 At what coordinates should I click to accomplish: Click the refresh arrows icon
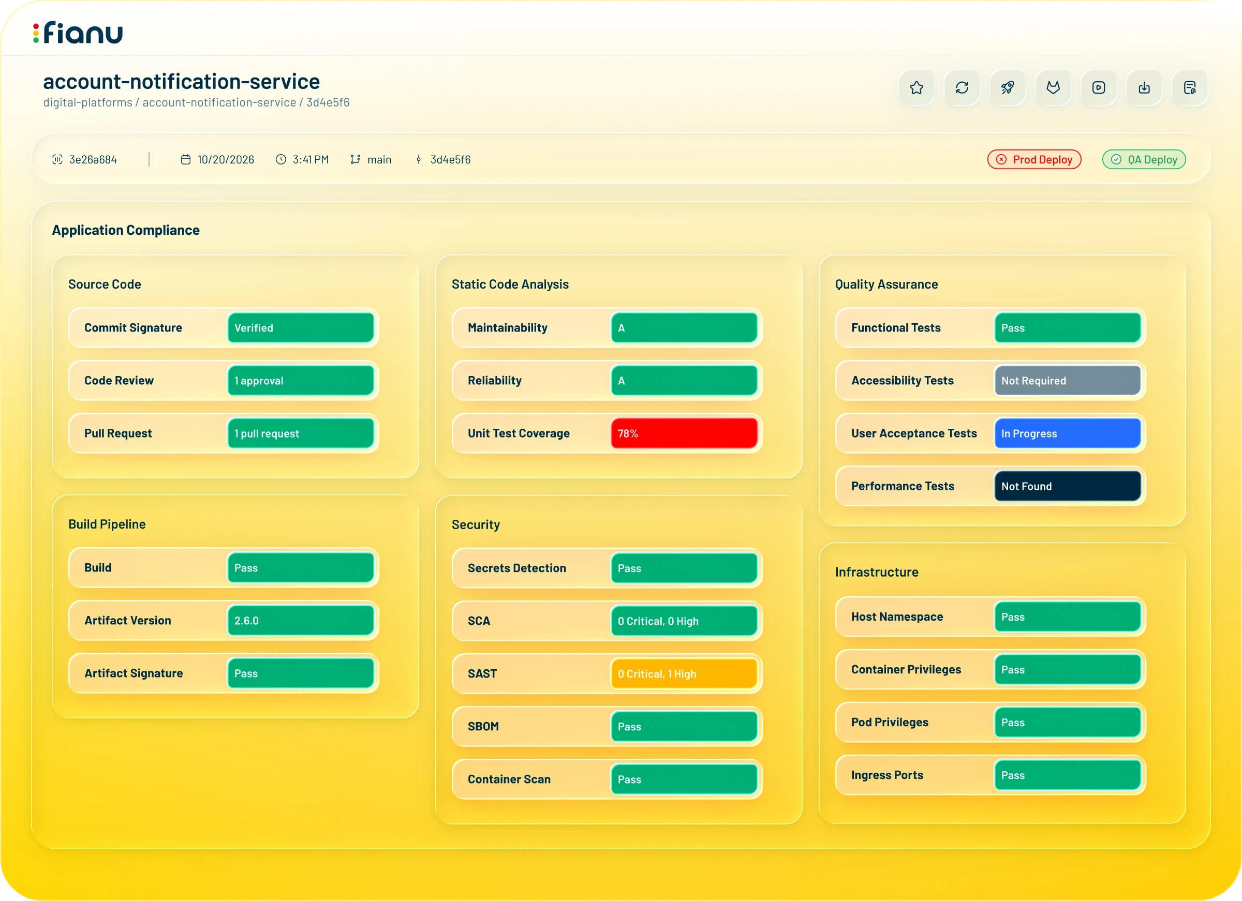tap(962, 87)
